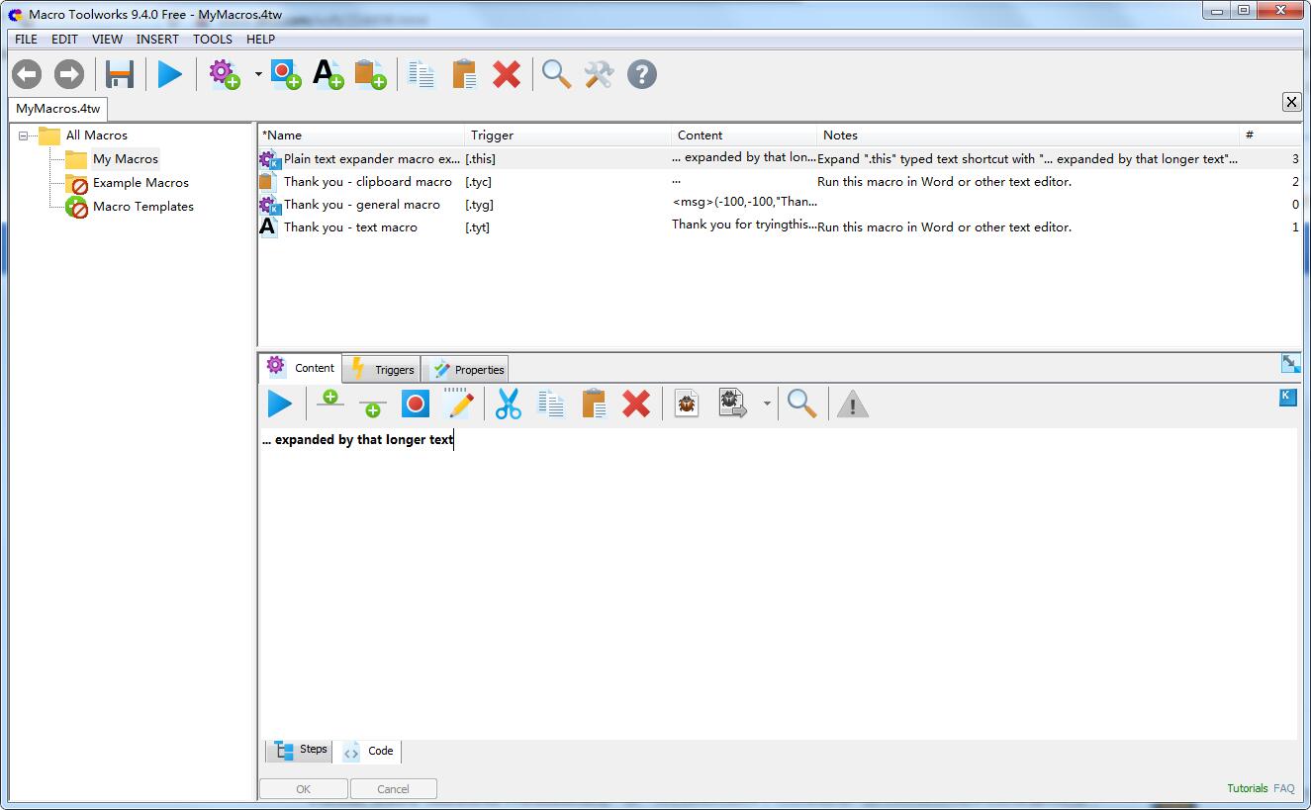Start recording from editor toolbar record icon
The image size is (1311, 810).
click(416, 404)
